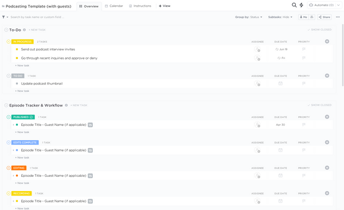Switch to the Calendar tab
The image size is (344, 210).
pyautogui.click(x=114, y=6)
